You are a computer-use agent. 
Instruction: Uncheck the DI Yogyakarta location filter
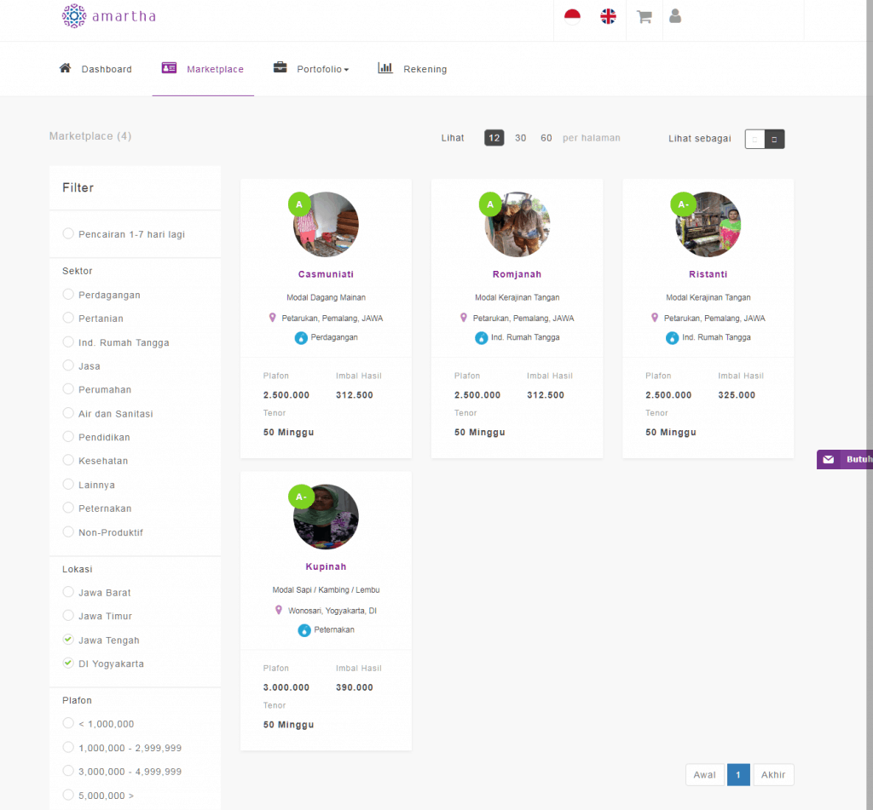click(x=68, y=664)
